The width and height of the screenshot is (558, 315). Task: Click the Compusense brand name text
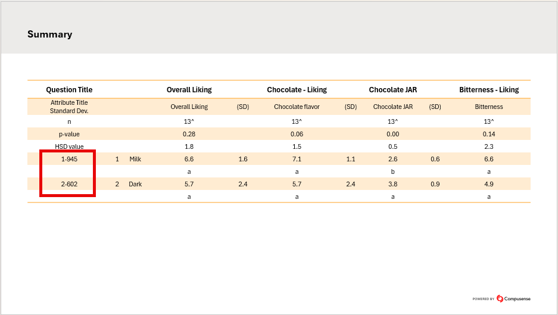pyautogui.click(x=517, y=299)
